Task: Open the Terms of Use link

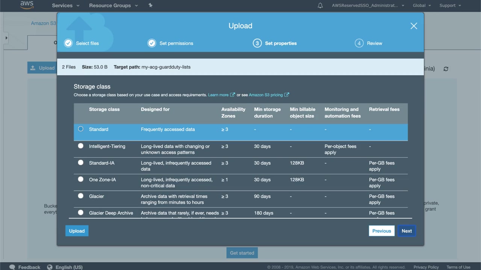Action: [x=458, y=267]
